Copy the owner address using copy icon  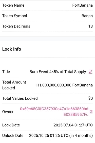click(91, 112)
